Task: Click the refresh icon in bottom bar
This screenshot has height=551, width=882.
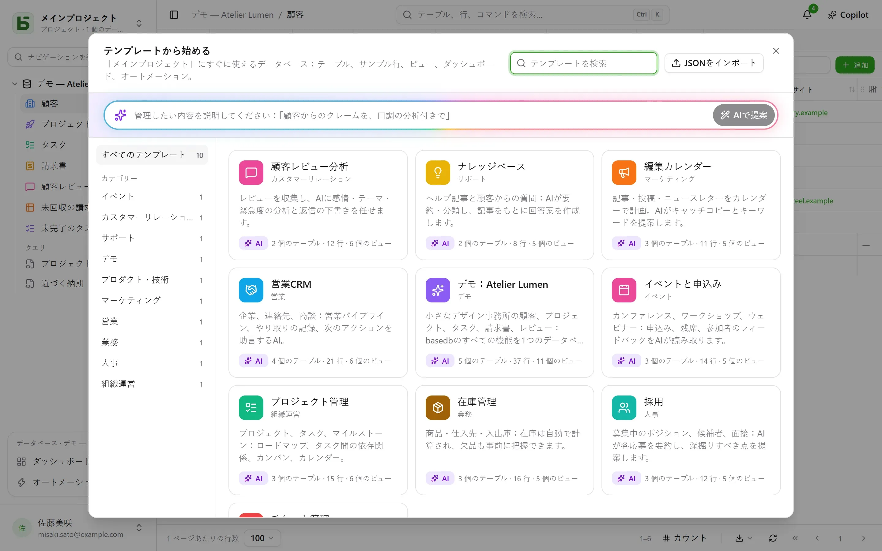Action: 773,538
